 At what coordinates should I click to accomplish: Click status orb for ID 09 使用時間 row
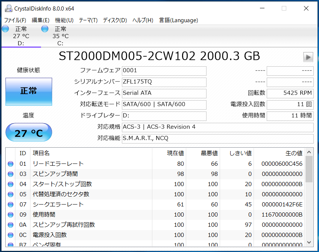click(11, 215)
